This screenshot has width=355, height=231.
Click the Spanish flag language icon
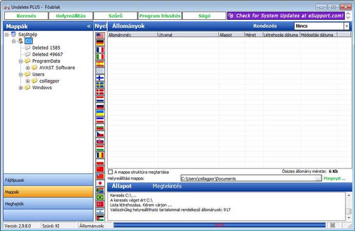[100, 64]
